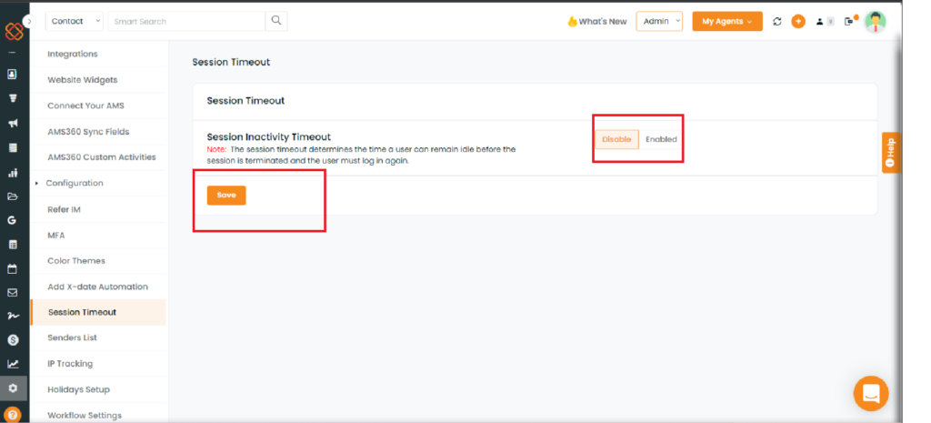Expand the My Agents dropdown
This screenshot has width=931, height=423.
click(x=726, y=21)
